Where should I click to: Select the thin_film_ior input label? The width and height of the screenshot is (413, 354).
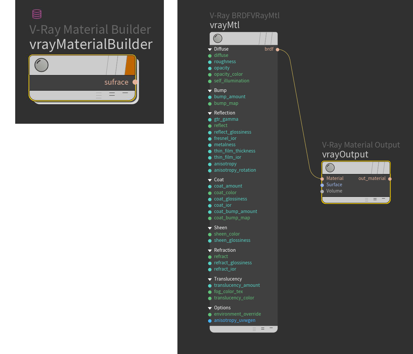click(228, 157)
